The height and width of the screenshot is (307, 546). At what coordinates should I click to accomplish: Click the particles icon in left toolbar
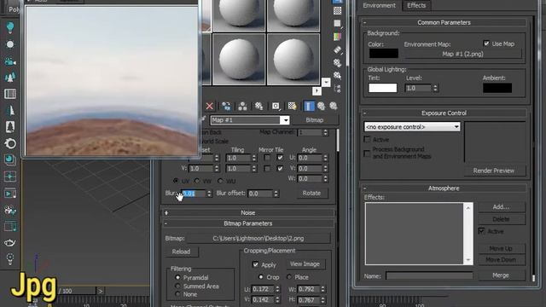click(10, 211)
